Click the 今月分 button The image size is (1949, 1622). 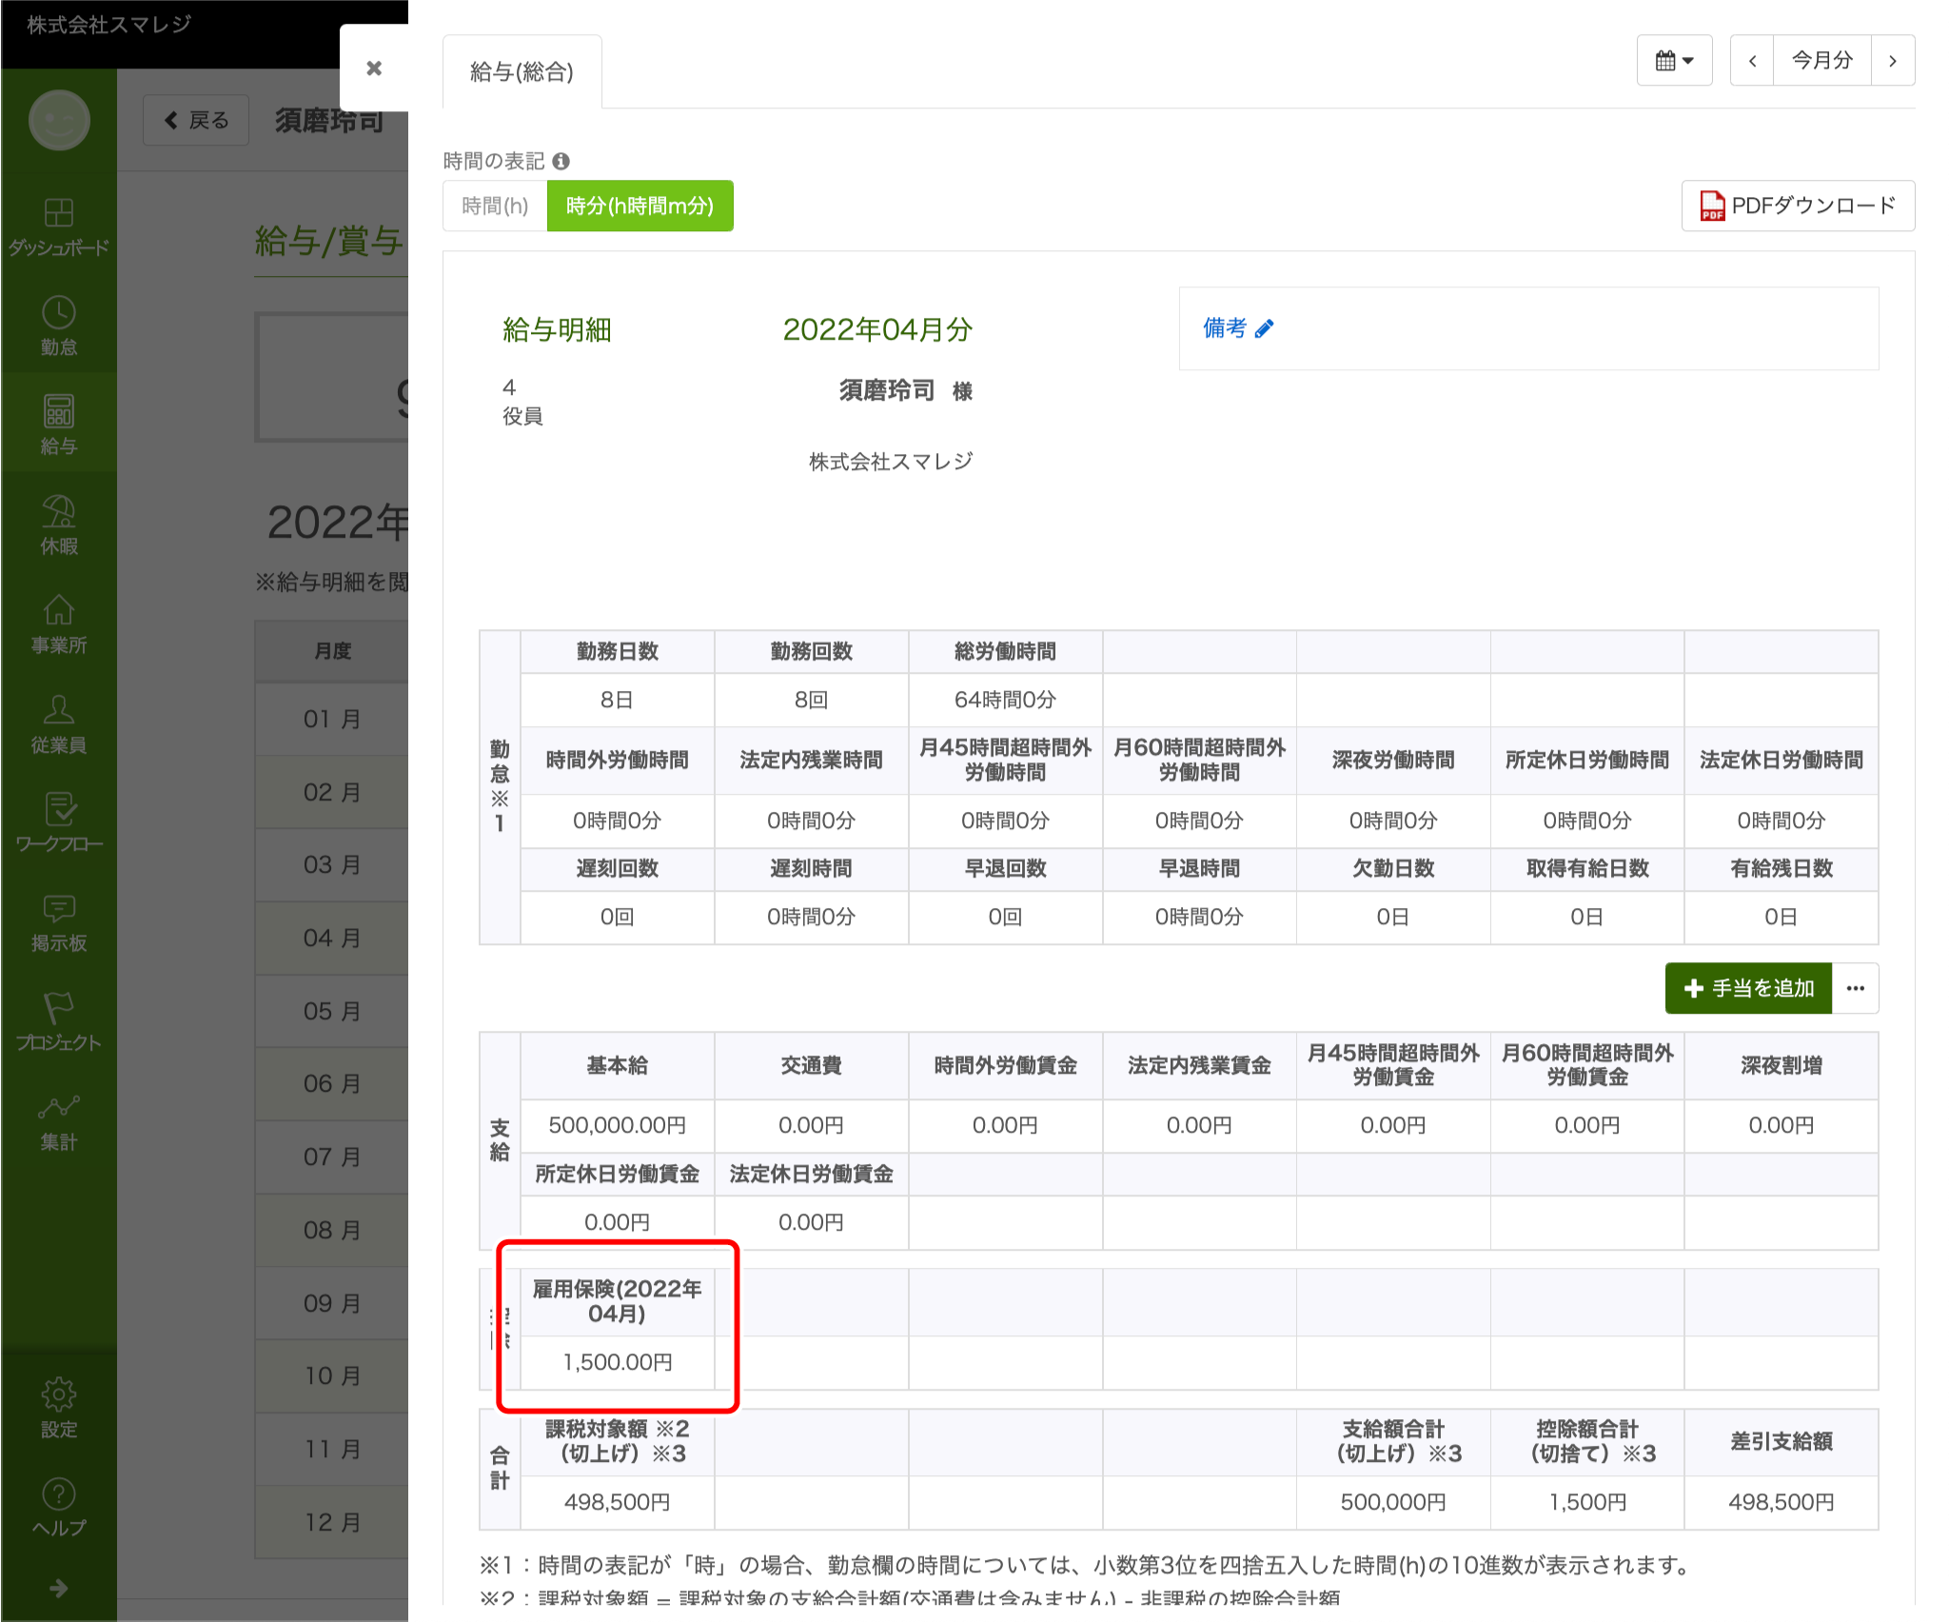pos(1821,61)
